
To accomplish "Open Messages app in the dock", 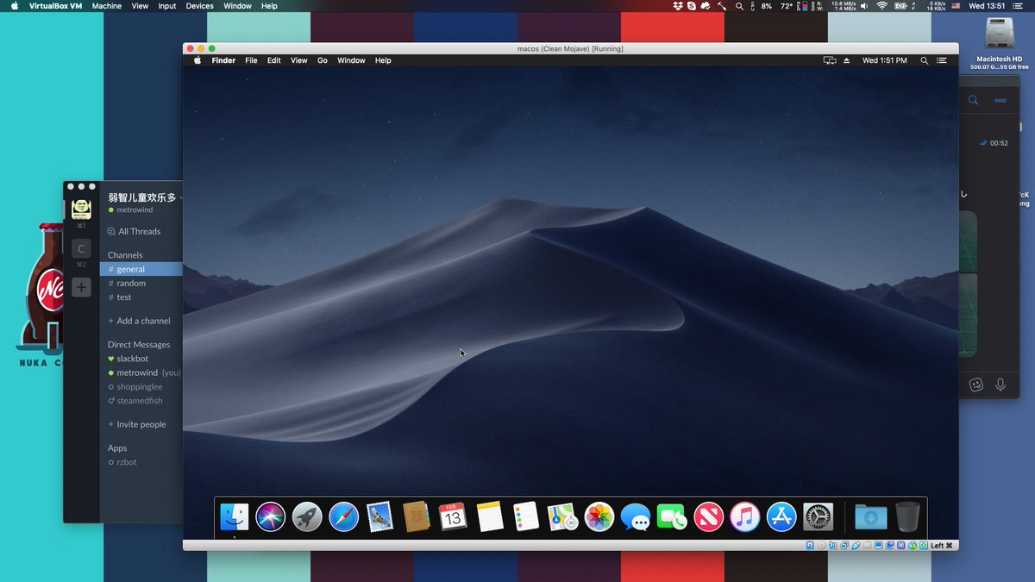I will (636, 517).
